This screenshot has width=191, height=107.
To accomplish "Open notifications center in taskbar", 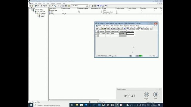I will tap(159, 105).
